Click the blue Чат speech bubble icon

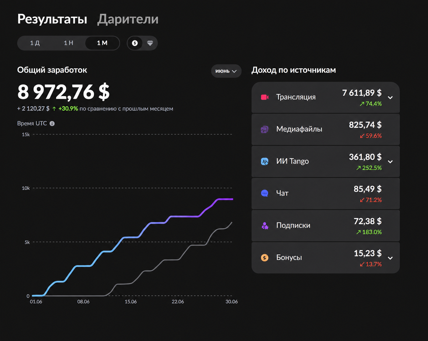coord(265,193)
